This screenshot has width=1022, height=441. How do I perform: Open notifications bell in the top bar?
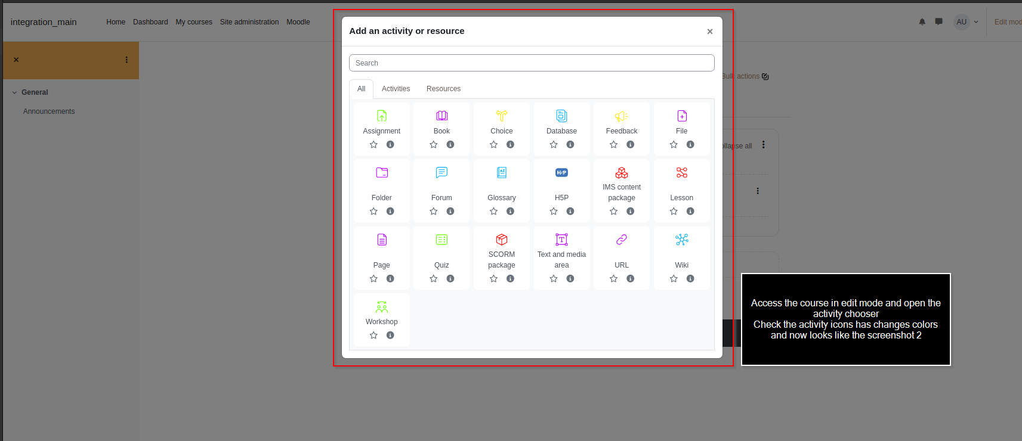(x=922, y=22)
